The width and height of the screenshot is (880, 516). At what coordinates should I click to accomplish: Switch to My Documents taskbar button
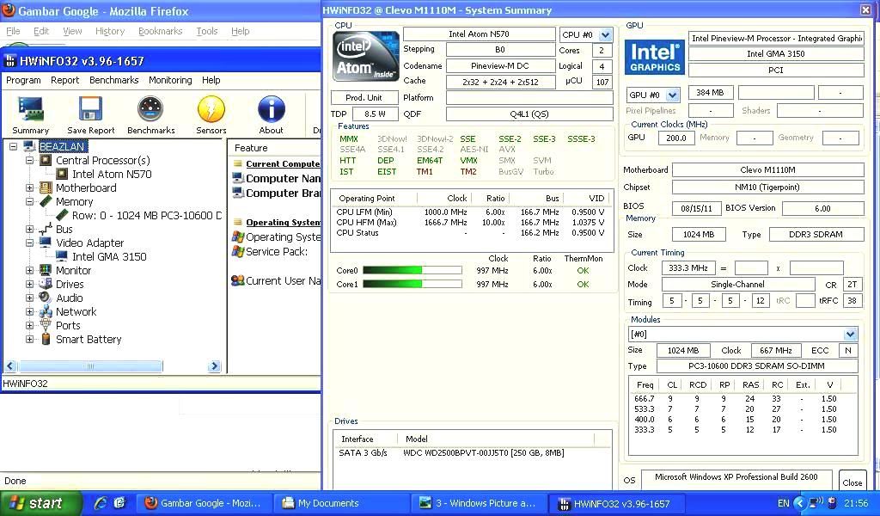coord(342,503)
